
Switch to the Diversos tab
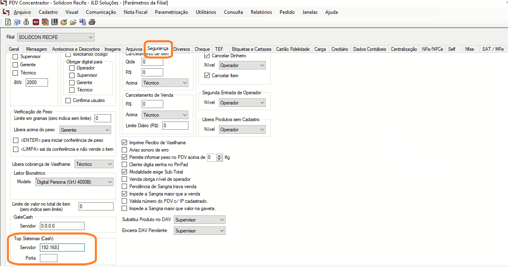[182, 49]
